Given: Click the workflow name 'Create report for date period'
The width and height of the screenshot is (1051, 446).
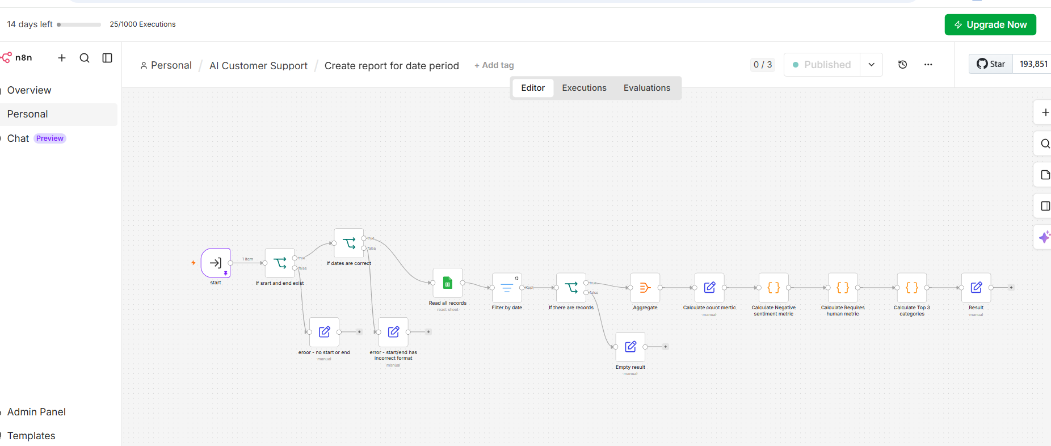Looking at the screenshot, I should [392, 66].
